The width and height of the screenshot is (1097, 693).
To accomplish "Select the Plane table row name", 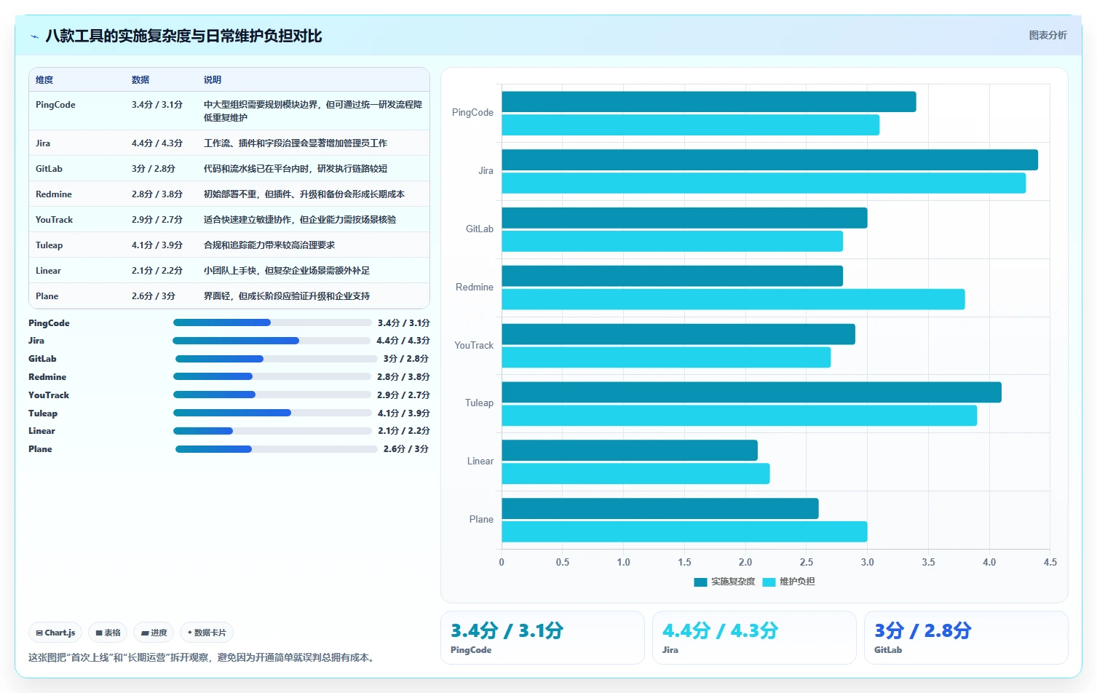I will pos(47,296).
